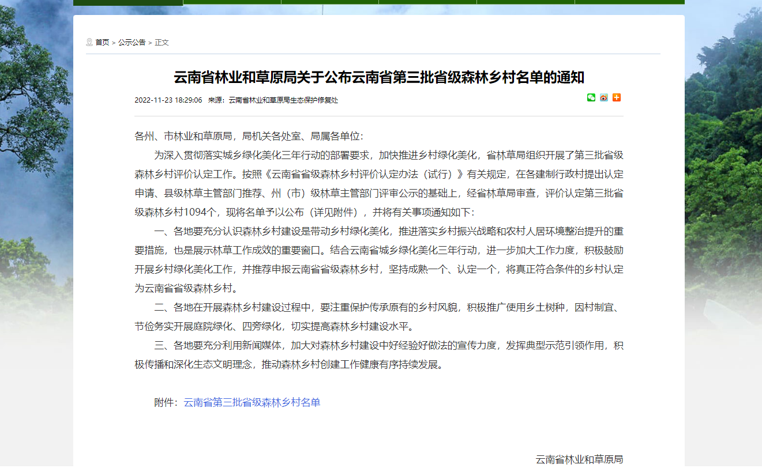Click publish date 2022-11-23 18:29:06

point(168,100)
